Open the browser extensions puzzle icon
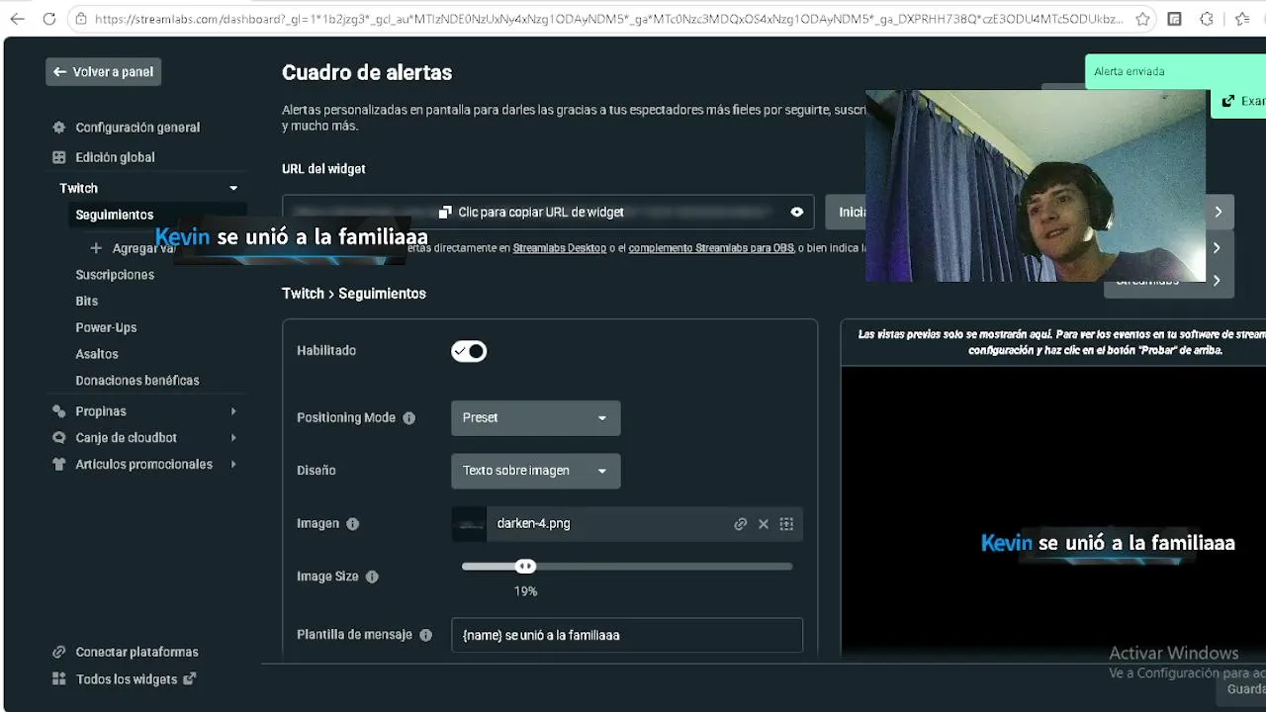Screen dimensions: 1266x712 click(x=1207, y=19)
